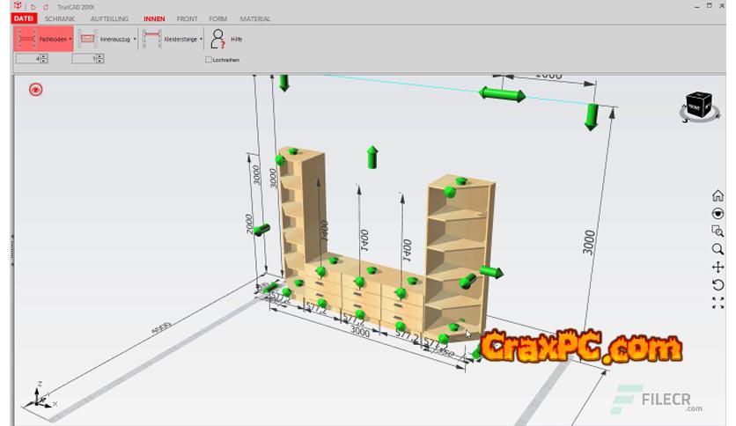Open the Innenauszug dropdown arrow
This screenshot has width=736, height=426.
coord(135,40)
